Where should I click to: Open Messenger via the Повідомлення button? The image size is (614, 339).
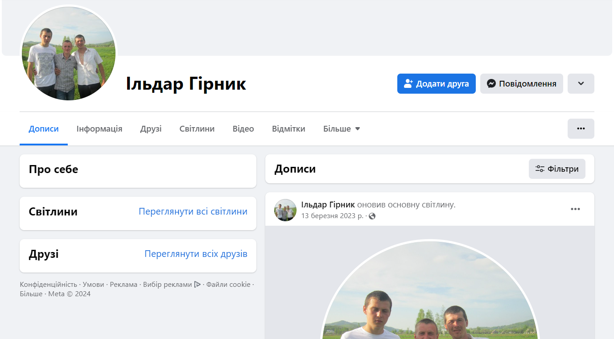[521, 84]
